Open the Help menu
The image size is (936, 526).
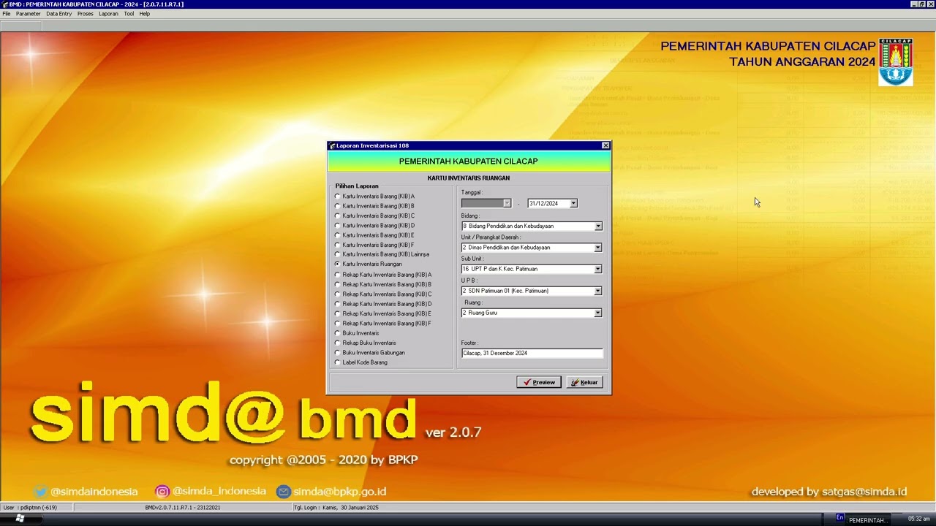tap(145, 14)
